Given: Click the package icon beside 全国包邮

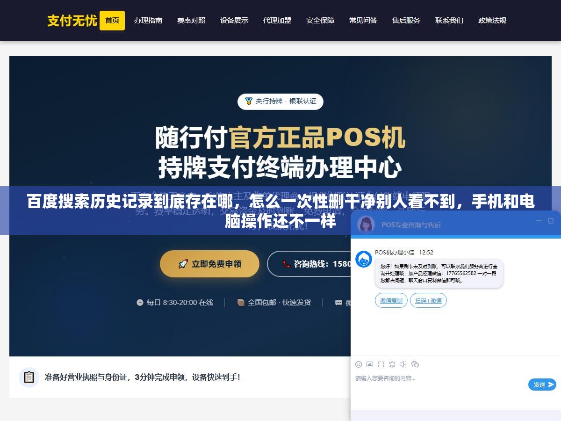Looking at the screenshot, I should (241, 303).
